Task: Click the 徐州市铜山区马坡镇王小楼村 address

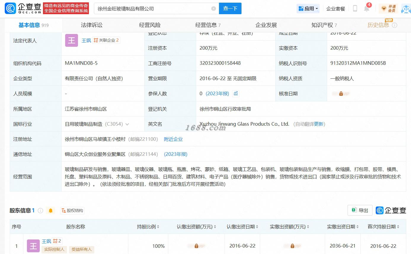Action: [x=95, y=139]
